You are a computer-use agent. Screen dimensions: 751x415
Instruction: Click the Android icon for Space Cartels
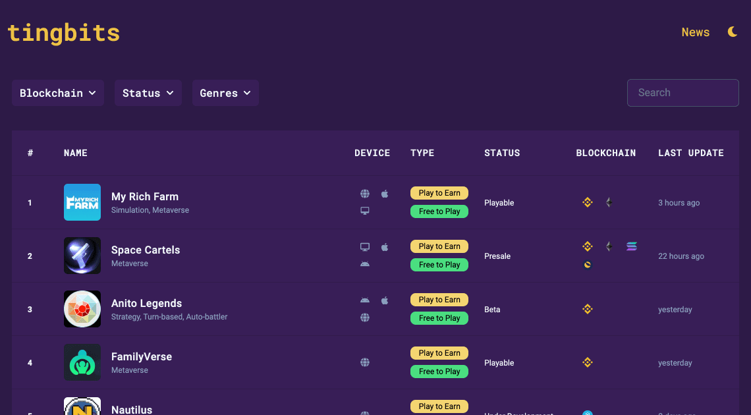click(x=365, y=265)
